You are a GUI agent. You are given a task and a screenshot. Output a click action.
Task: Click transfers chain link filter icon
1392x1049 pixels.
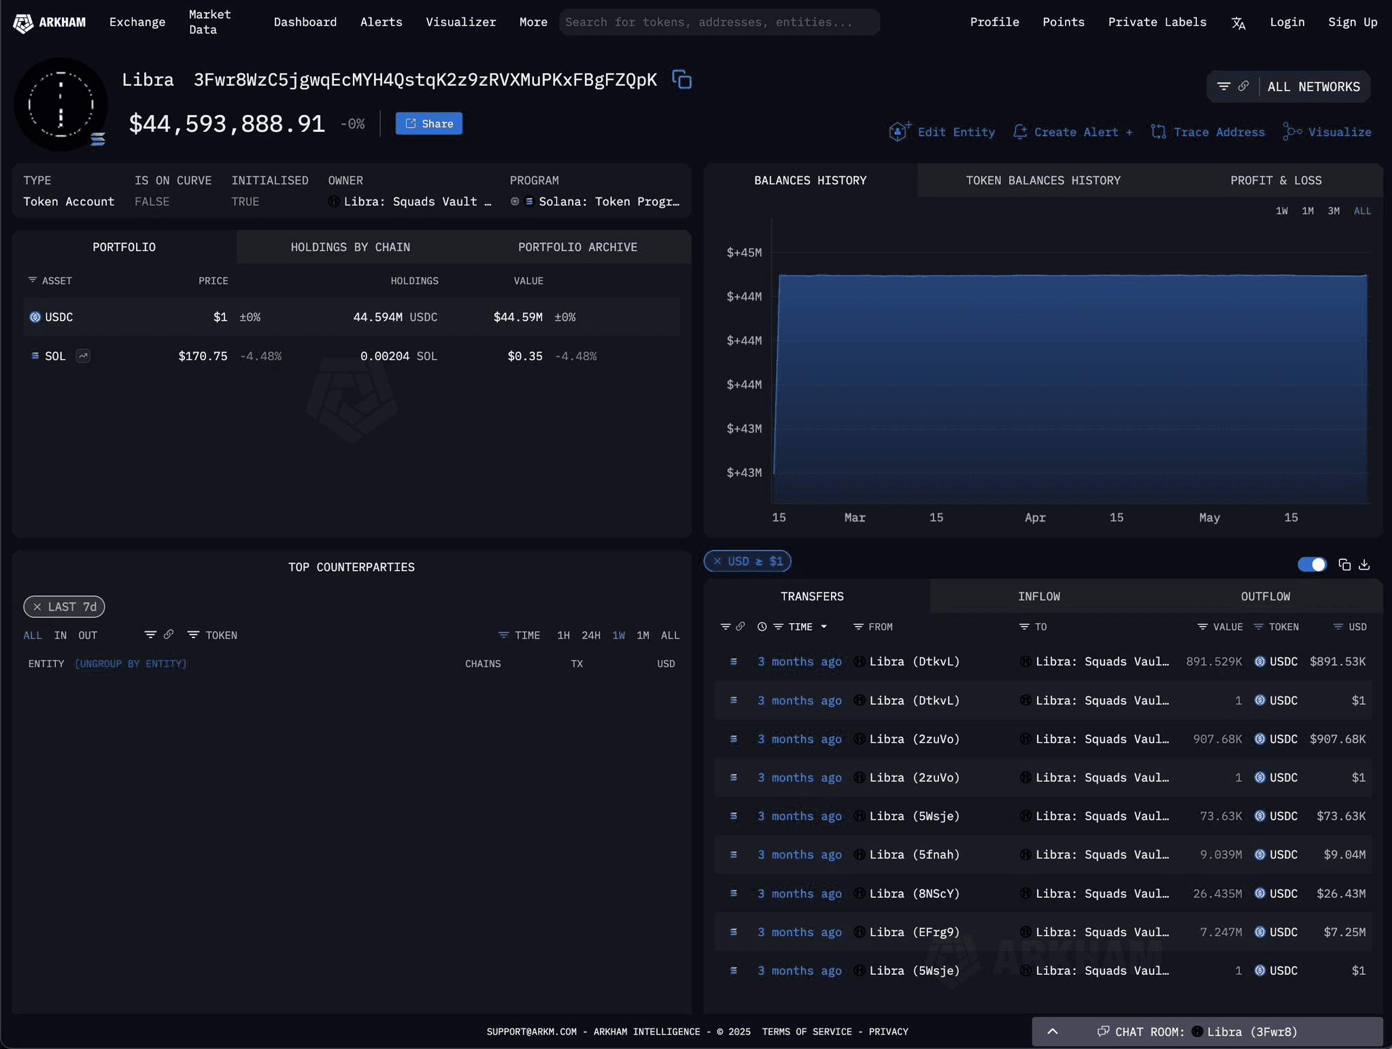pos(741,627)
